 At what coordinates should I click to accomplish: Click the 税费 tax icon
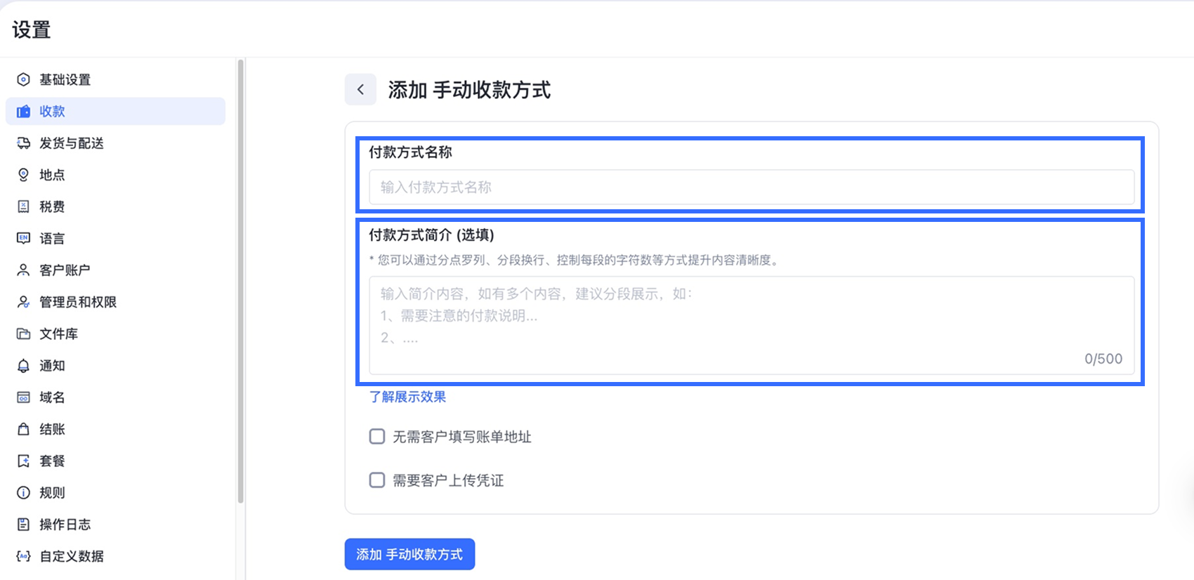pyautogui.click(x=23, y=206)
